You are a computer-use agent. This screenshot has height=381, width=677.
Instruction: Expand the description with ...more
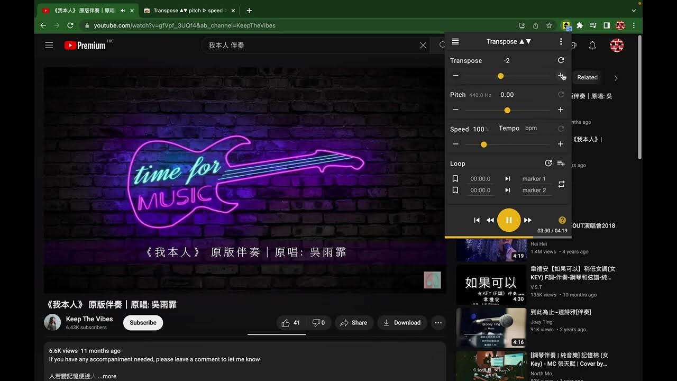coord(107,376)
